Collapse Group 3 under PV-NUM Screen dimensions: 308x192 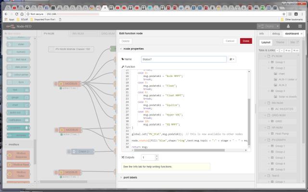click(269, 91)
